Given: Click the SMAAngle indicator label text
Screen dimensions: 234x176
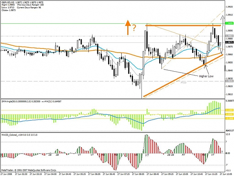Looking at the screenshot, I should (31, 101).
